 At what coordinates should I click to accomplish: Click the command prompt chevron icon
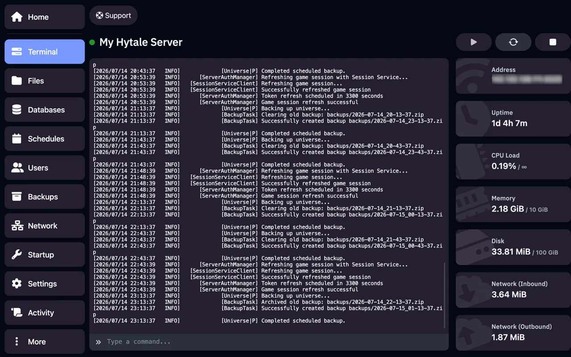click(98, 342)
